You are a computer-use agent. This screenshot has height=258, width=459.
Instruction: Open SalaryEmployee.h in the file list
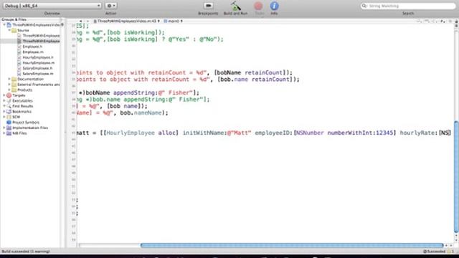(37, 68)
